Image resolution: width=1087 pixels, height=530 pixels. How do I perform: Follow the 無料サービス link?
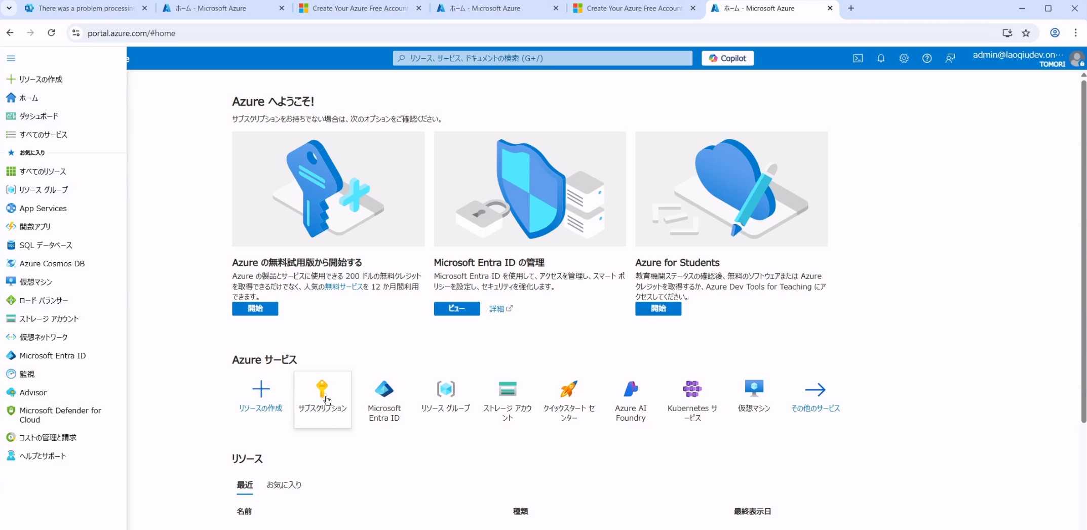point(343,287)
